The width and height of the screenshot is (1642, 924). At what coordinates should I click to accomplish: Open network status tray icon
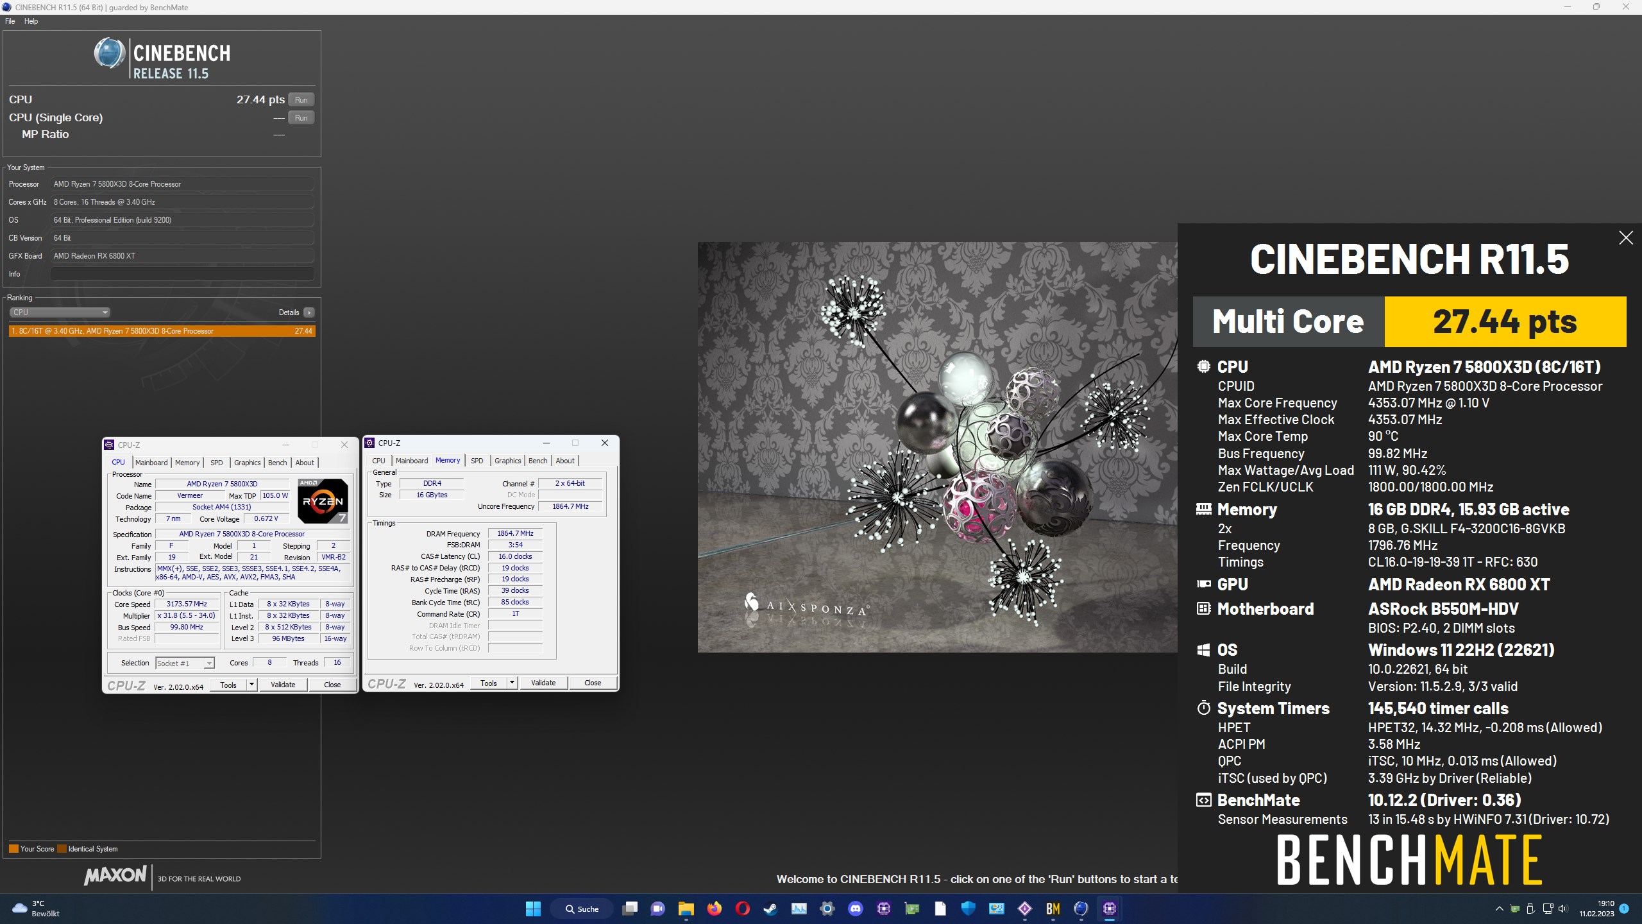coord(1548,909)
